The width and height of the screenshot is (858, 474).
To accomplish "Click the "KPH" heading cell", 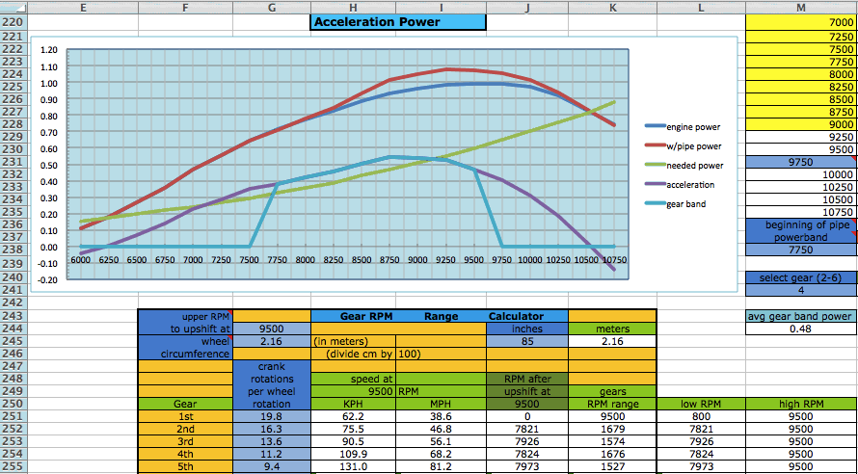I will [353, 404].
